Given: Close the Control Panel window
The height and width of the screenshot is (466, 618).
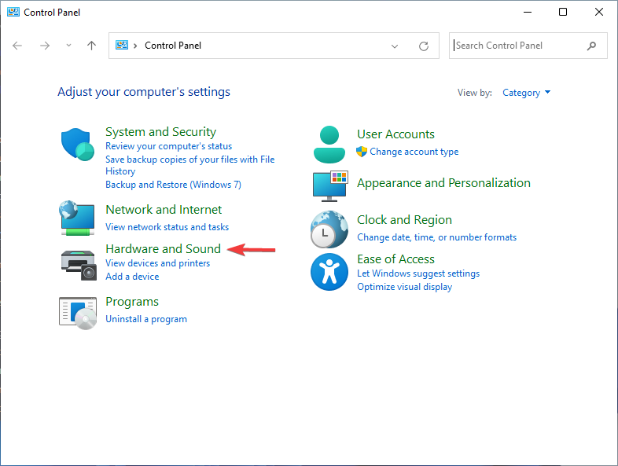Looking at the screenshot, I should (598, 13).
